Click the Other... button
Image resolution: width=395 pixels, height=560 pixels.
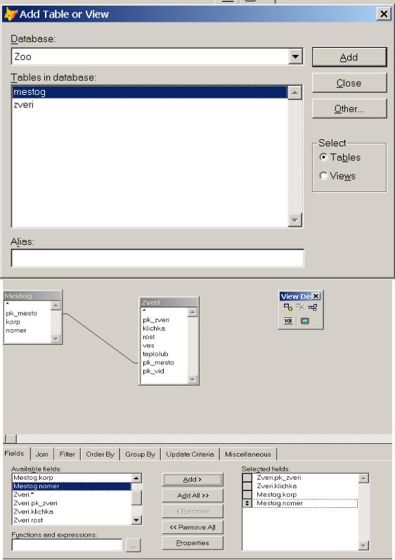click(x=349, y=109)
